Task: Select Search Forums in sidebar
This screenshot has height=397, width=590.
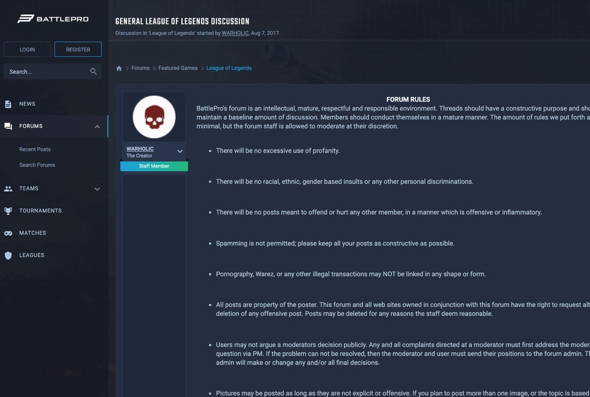Action: (x=37, y=165)
